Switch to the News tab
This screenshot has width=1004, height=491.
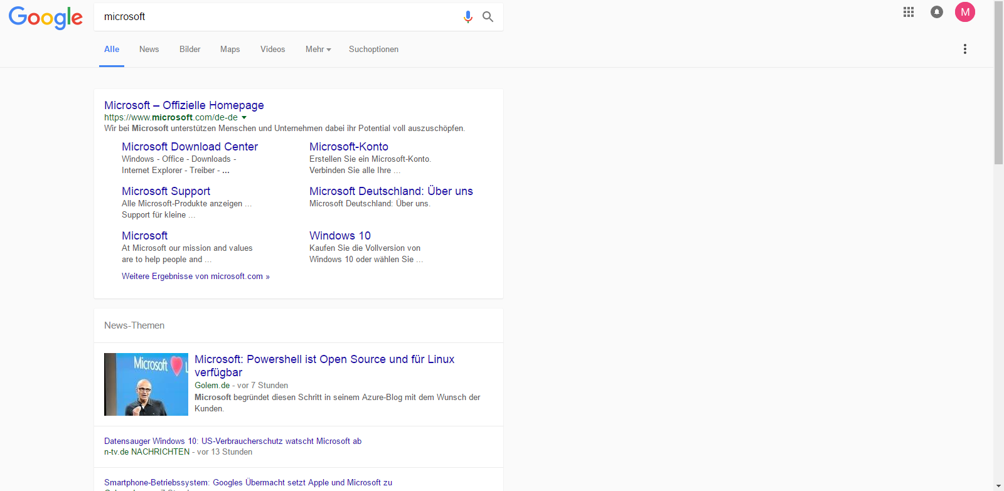pos(149,50)
